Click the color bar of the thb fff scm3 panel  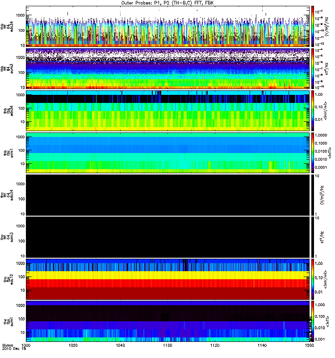click(313, 68)
